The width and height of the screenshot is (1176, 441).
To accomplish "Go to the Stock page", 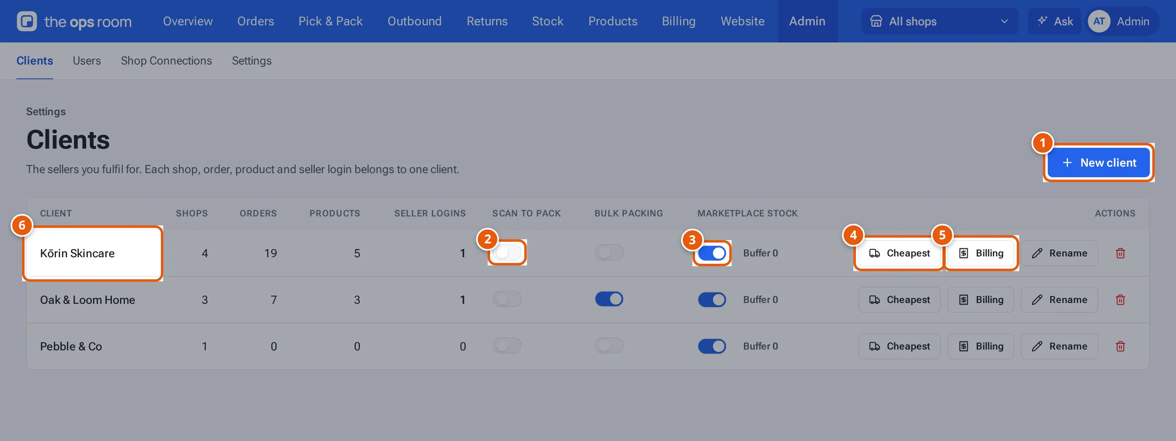I will tap(547, 21).
